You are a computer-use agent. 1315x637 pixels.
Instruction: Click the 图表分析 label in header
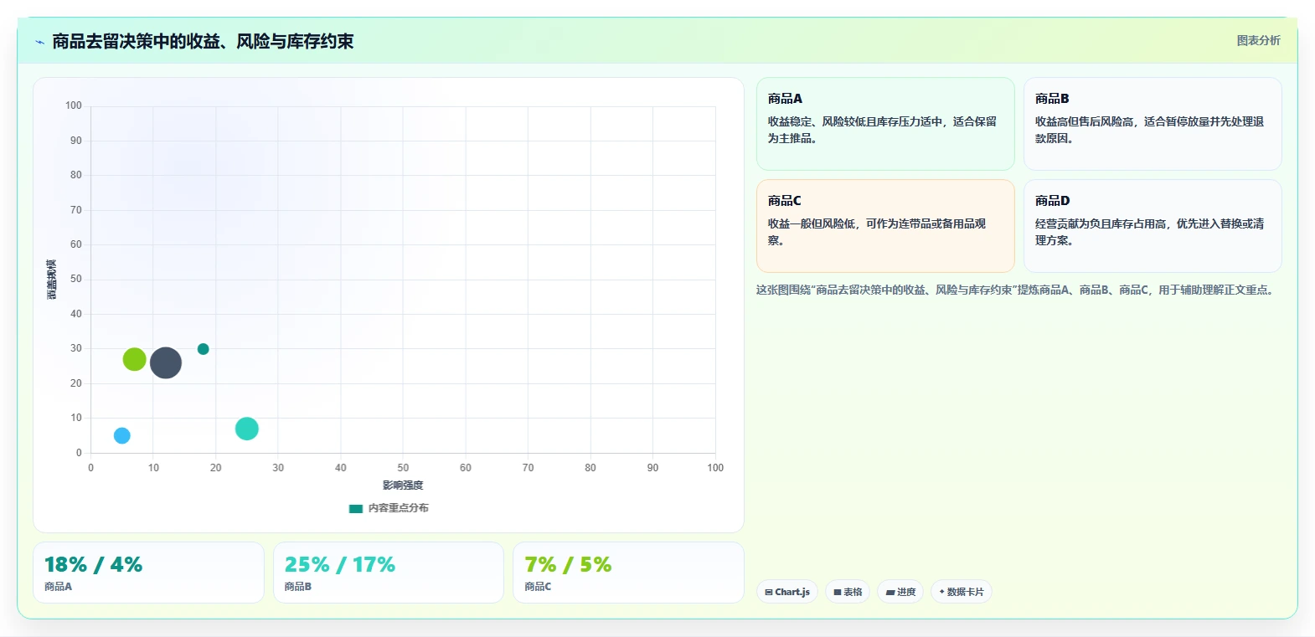[x=1258, y=40]
